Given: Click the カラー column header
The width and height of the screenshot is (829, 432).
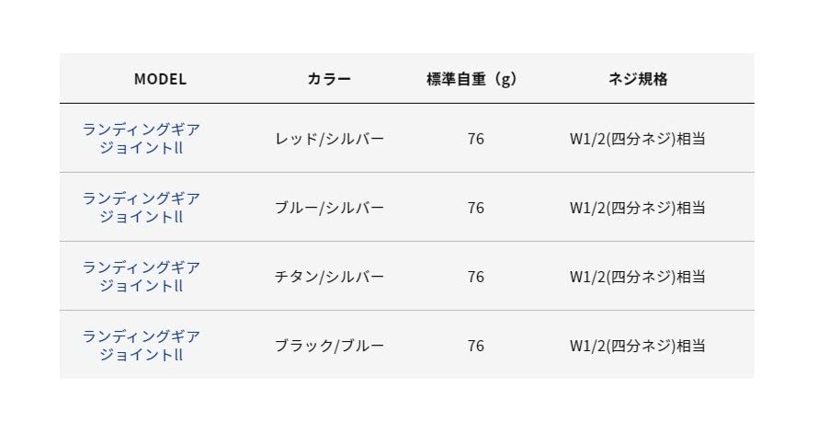Looking at the screenshot, I should (329, 79).
